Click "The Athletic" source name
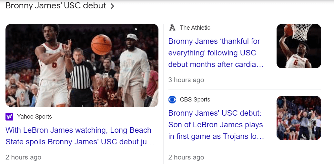The image size is (334, 164). 195,28
